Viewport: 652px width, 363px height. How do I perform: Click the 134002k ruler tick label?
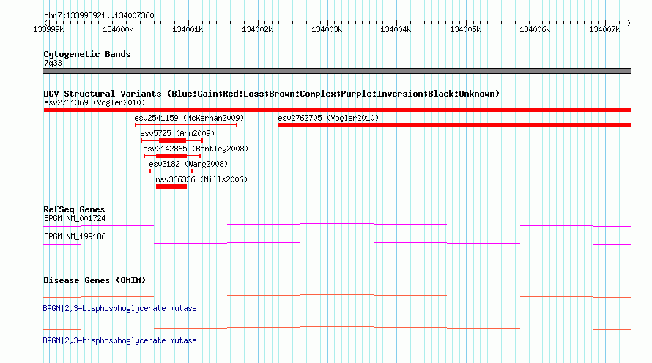click(x=257, y=29)
